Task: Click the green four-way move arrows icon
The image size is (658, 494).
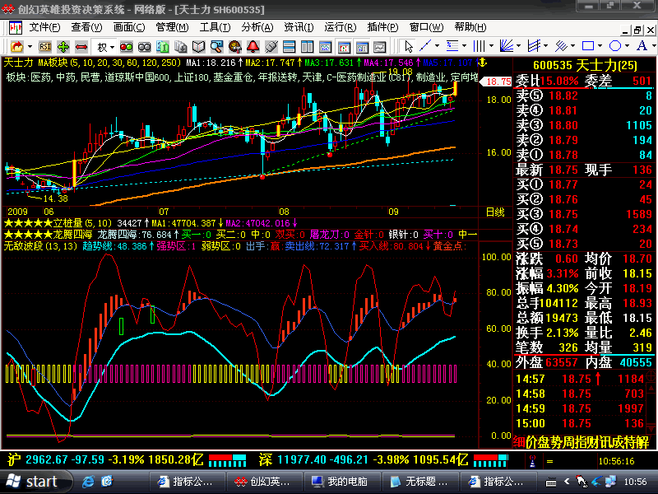Action: [x=63, y=46]
